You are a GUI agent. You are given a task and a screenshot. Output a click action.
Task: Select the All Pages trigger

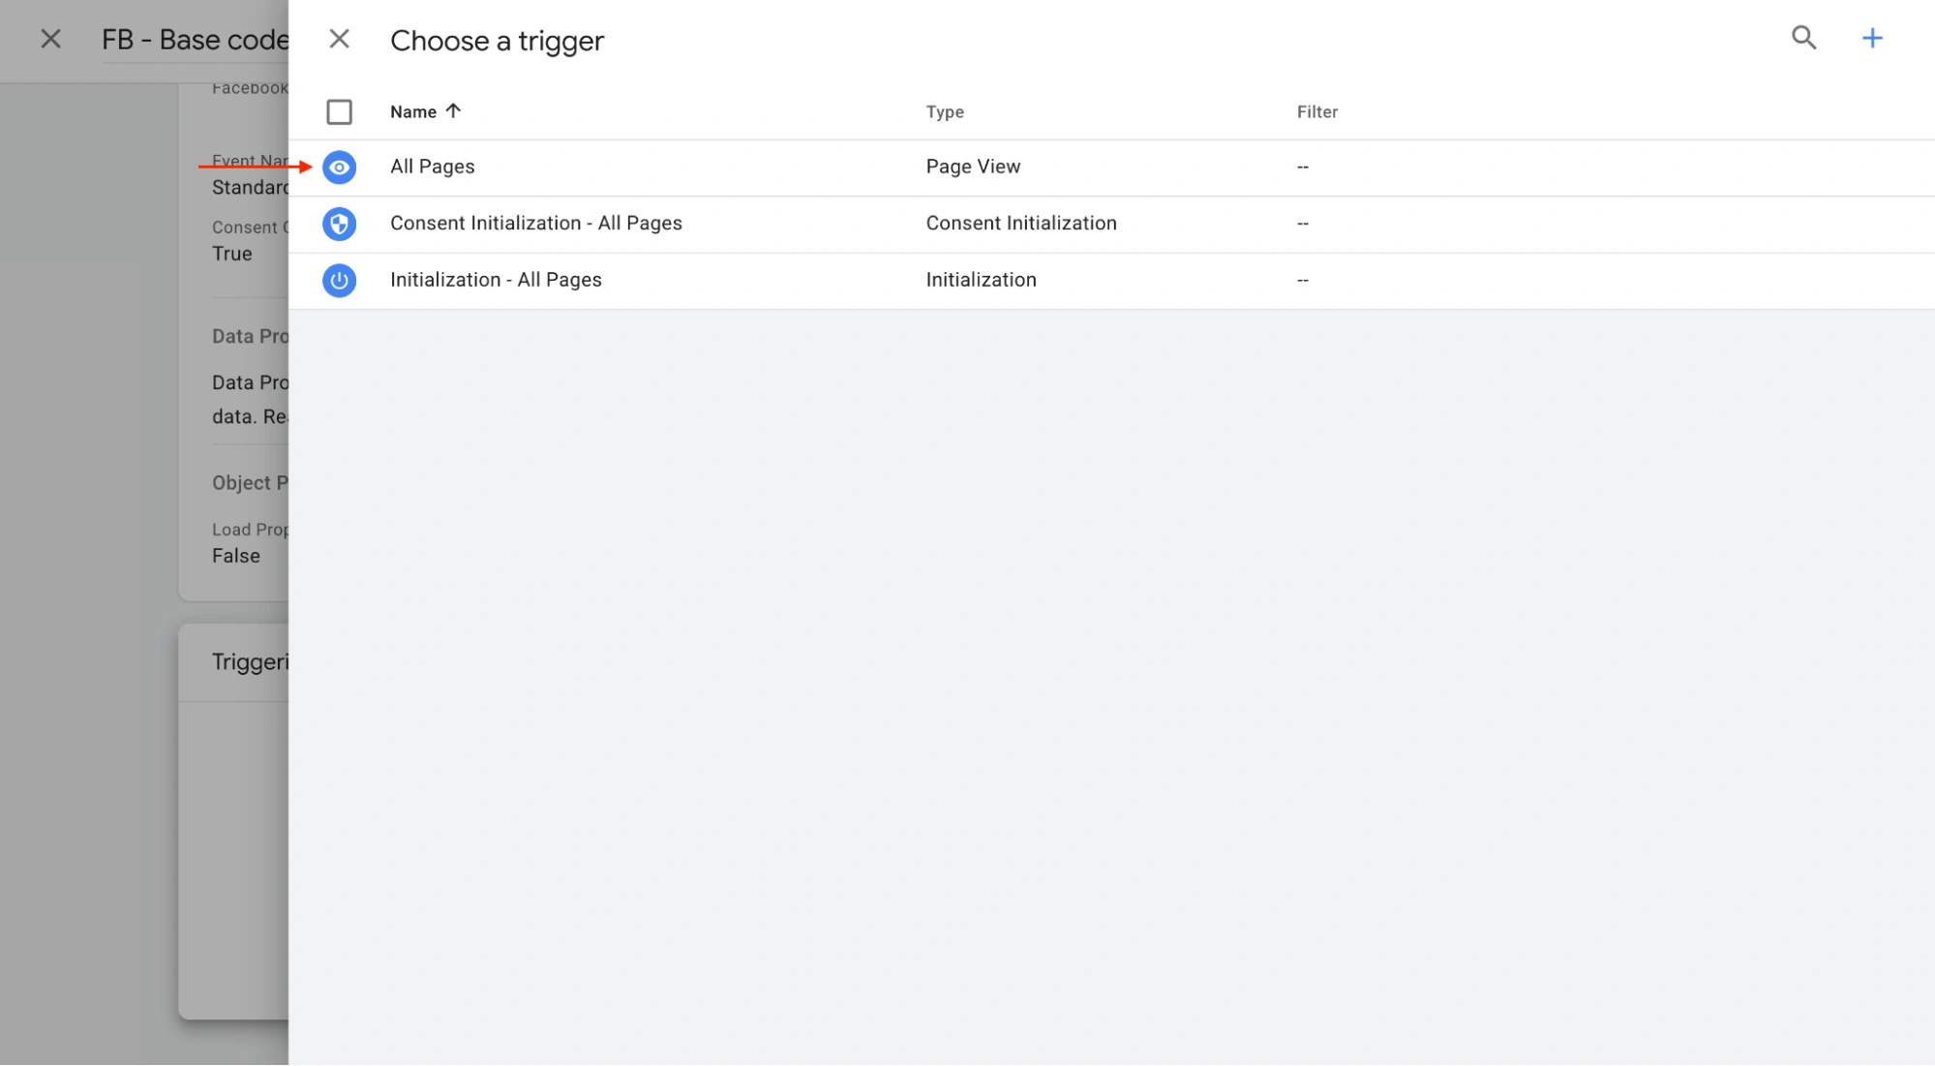[x=433, y=167]
